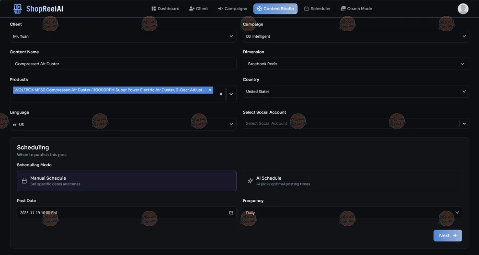Expand the Client dropdown showing Mr. Tuan
This screenshot has height=255, width=479.
tap(123, 36)
